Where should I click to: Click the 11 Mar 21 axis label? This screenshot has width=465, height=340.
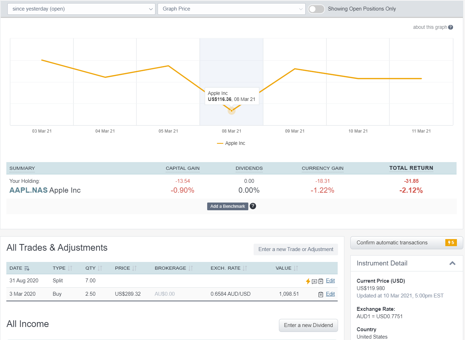pyautogui.click(x=421, y=131)
